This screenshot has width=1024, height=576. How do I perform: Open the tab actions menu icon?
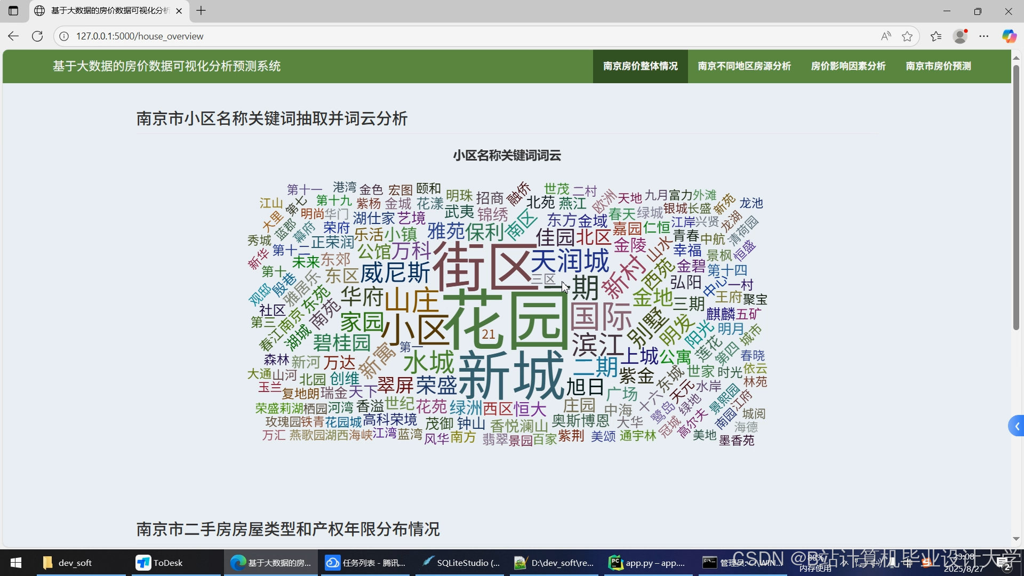(x=13, y=11)
